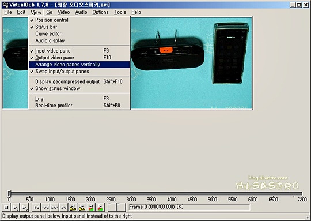Open the Options menu

pos(101,12)
